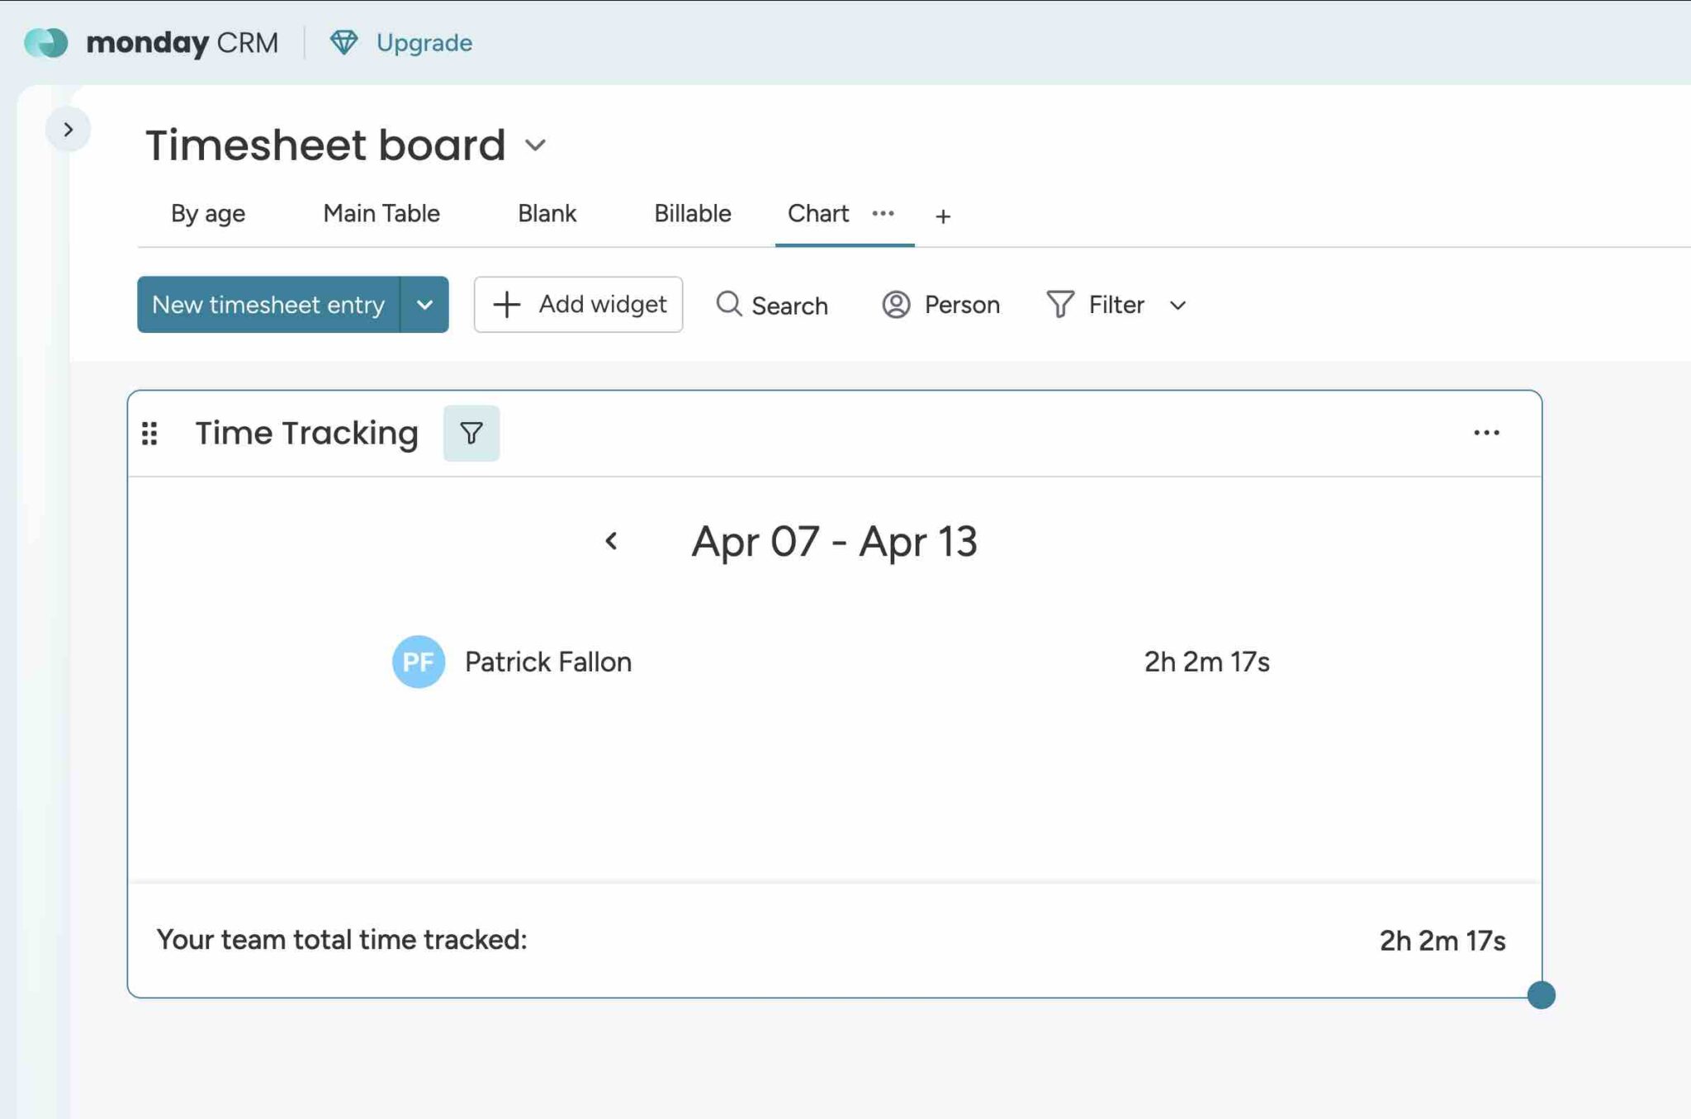Click the Time Tracking widget filter icon

point(471,432)
